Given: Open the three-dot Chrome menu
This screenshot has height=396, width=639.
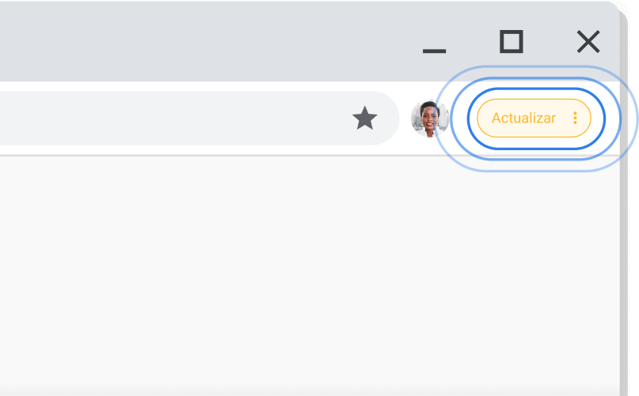Looking at the screenshot, I should pyautogui.click(x=576, y=119).
